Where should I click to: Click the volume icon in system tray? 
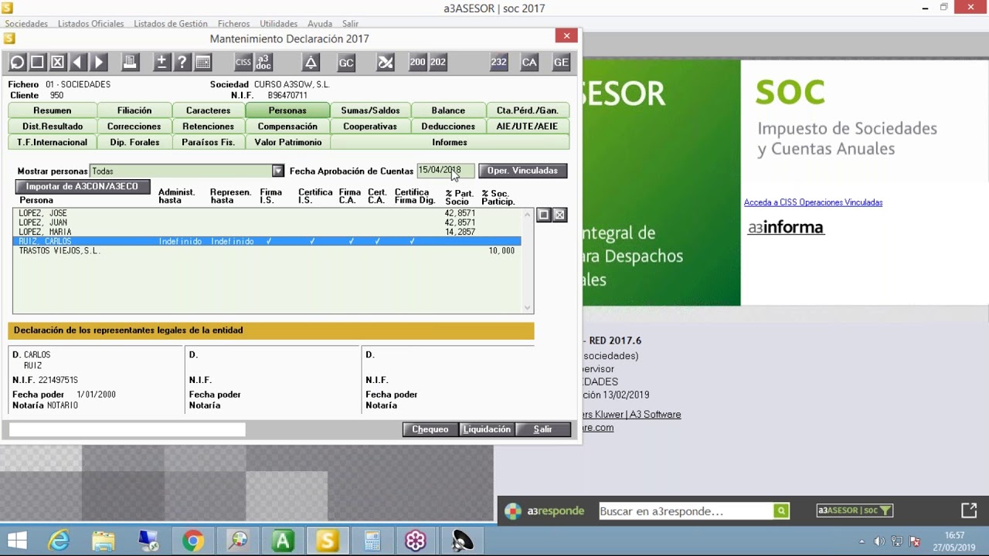coord(879,541)
